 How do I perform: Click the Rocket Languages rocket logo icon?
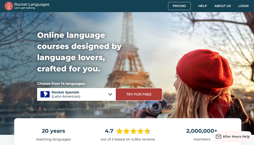pos(9,6)
